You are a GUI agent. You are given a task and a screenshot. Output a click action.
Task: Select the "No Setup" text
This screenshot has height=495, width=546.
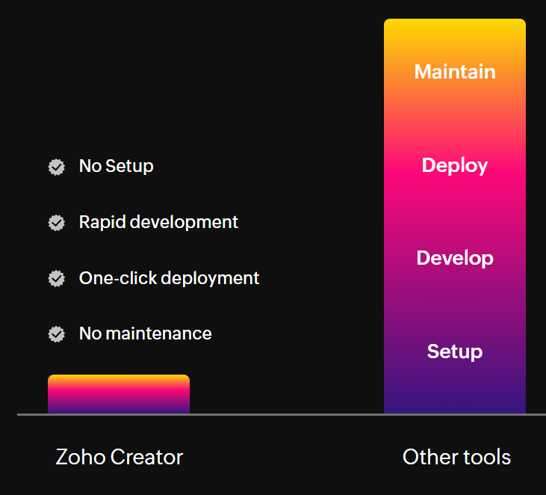click(x=117, y=166)
